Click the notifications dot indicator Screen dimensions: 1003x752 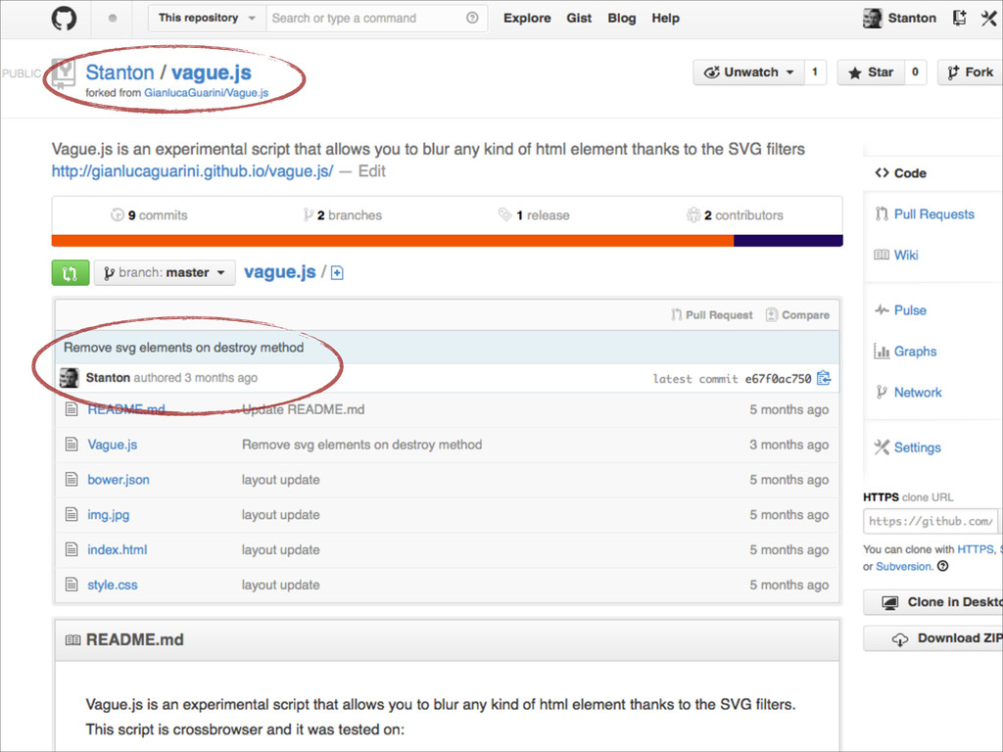click(113, 18)
